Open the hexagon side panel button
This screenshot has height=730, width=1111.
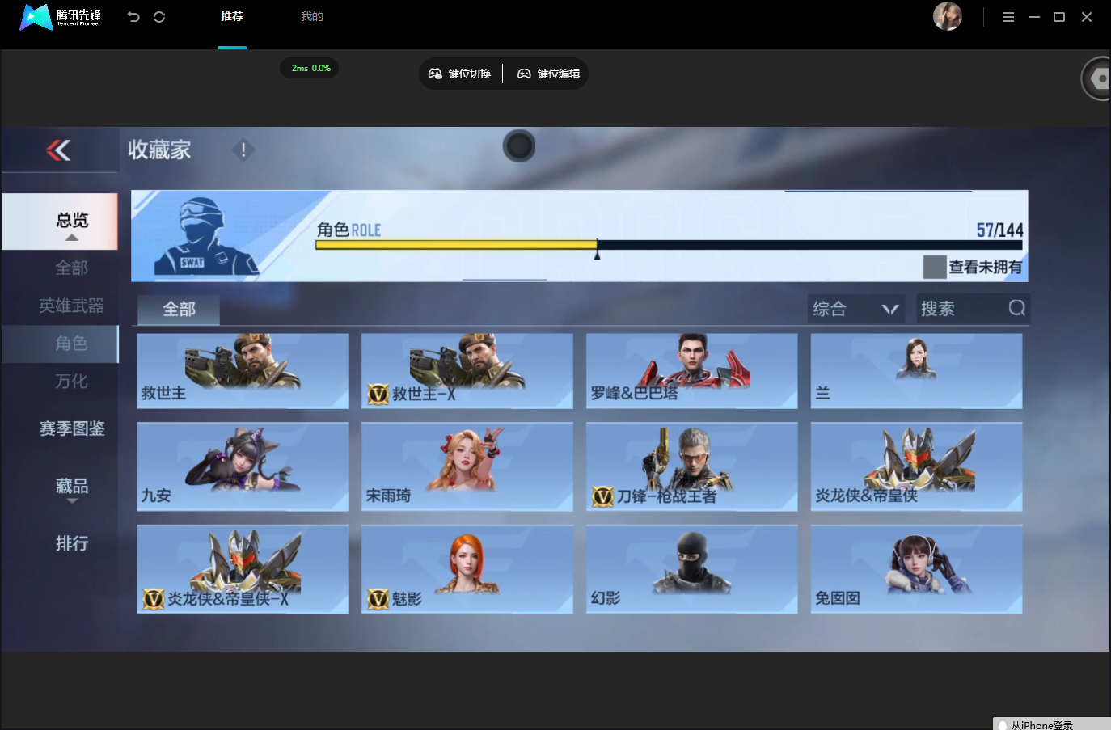tap(1096, 78)
